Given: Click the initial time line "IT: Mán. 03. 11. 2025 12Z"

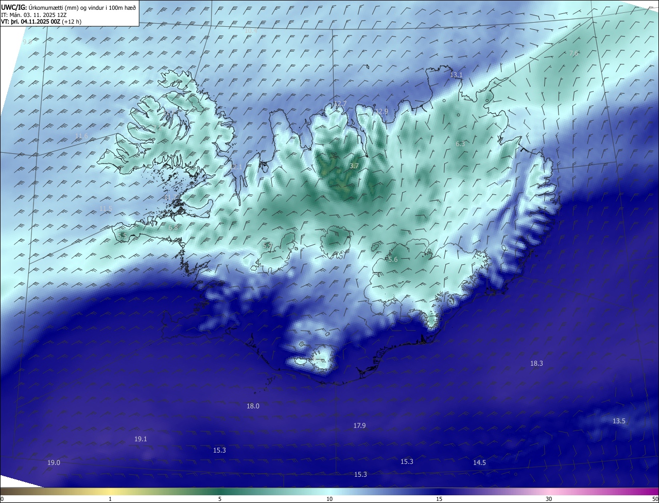Looking at the screenshot, I should 33,15.
